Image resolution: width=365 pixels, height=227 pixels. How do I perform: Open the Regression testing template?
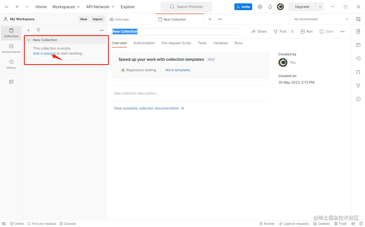click(x=138, y=70)
